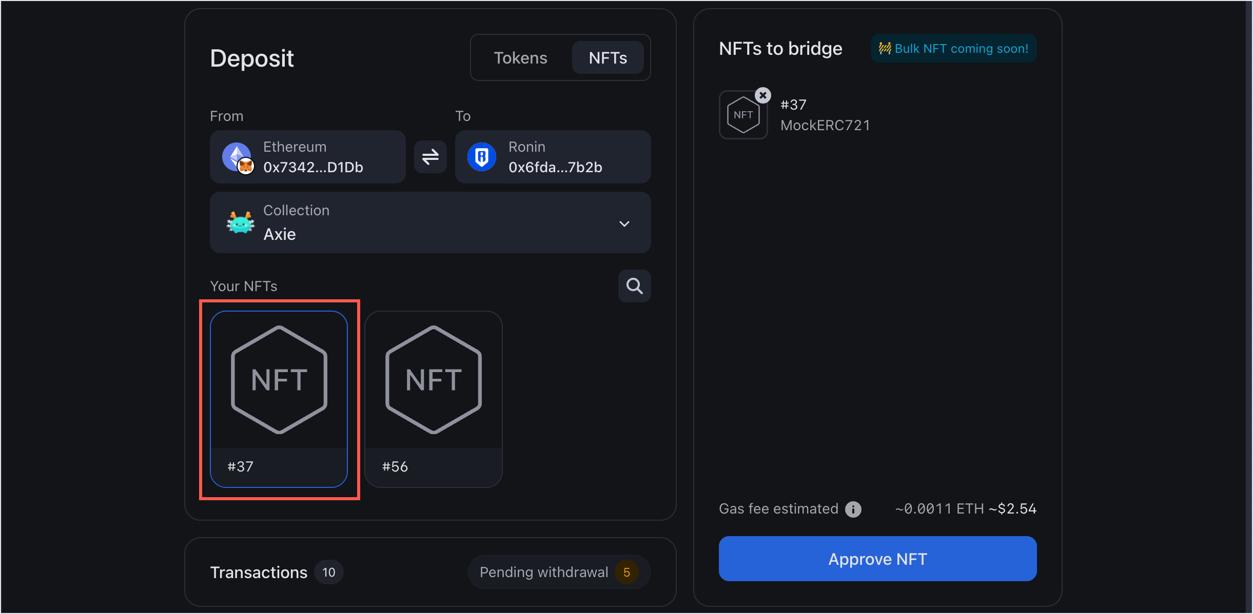Open the To chain selector

coord(553,157)
